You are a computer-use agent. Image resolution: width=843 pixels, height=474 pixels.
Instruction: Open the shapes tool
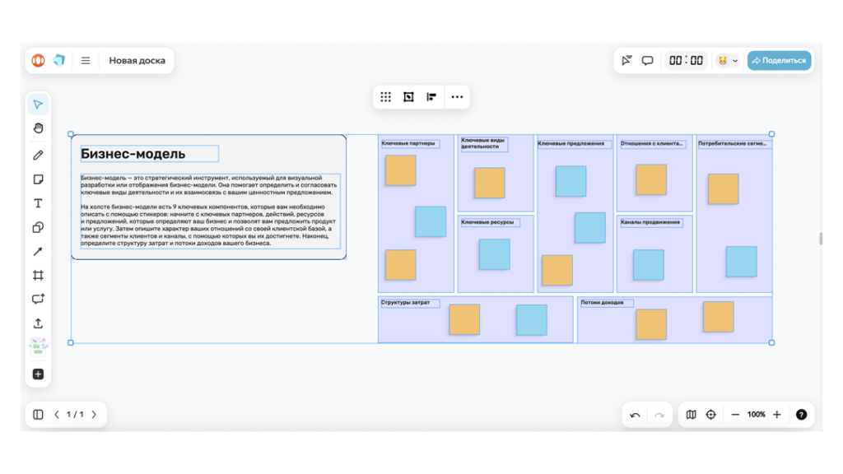point(38,228)
